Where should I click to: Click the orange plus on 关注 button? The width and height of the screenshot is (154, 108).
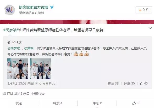(x=140, y=10)
